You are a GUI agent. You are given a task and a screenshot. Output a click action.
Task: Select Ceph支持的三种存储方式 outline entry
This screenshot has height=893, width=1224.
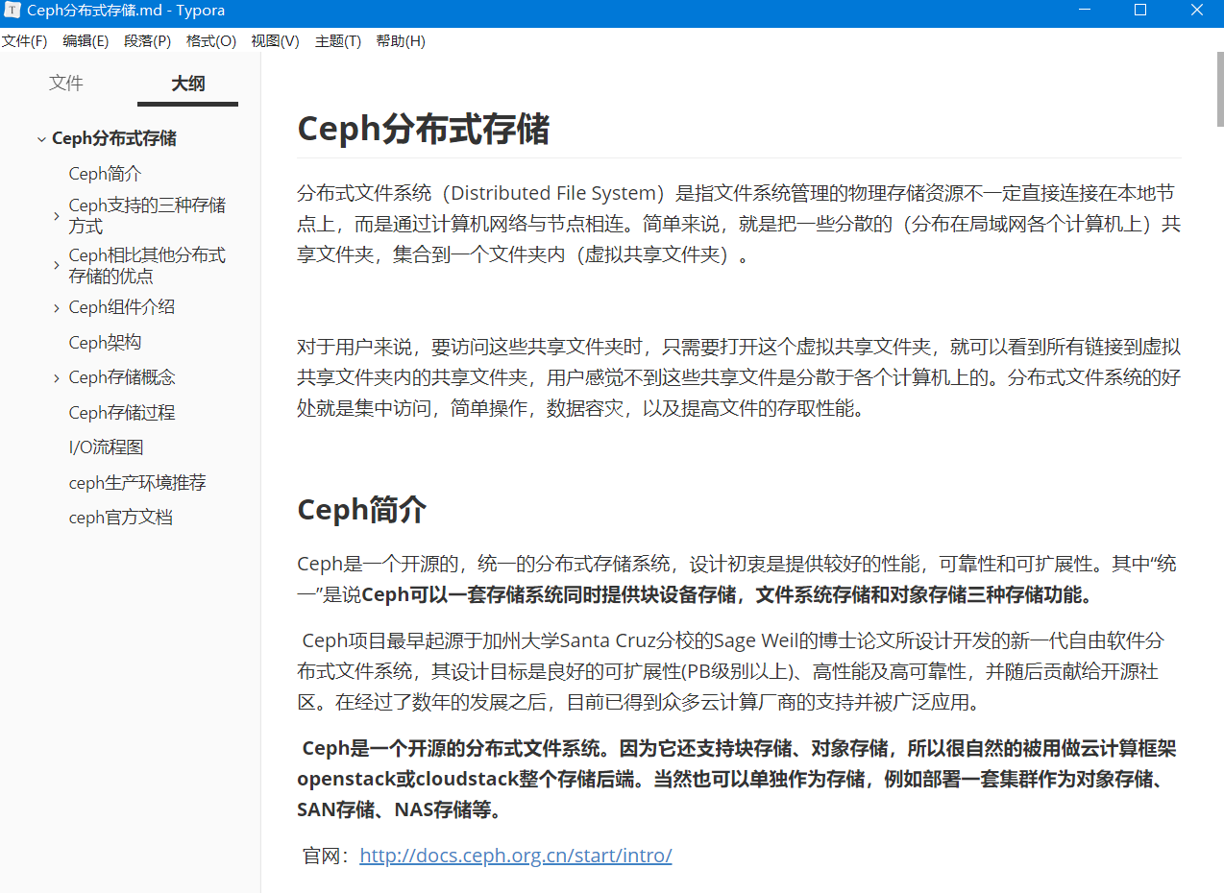(147, 215)
